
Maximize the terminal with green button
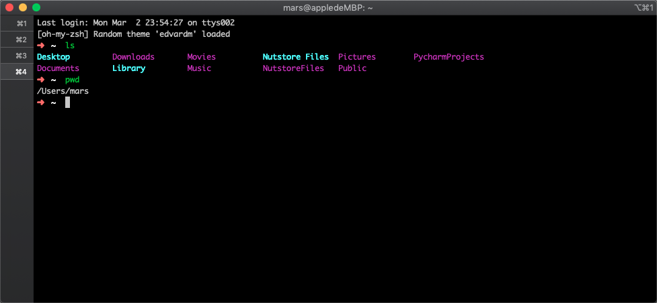tap(36, 7)
